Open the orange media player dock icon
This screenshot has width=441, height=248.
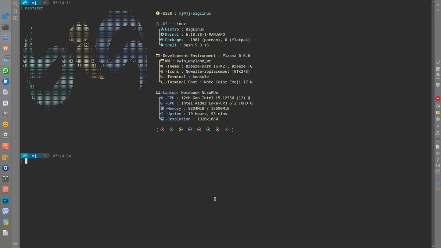click(x=6, y=146)
